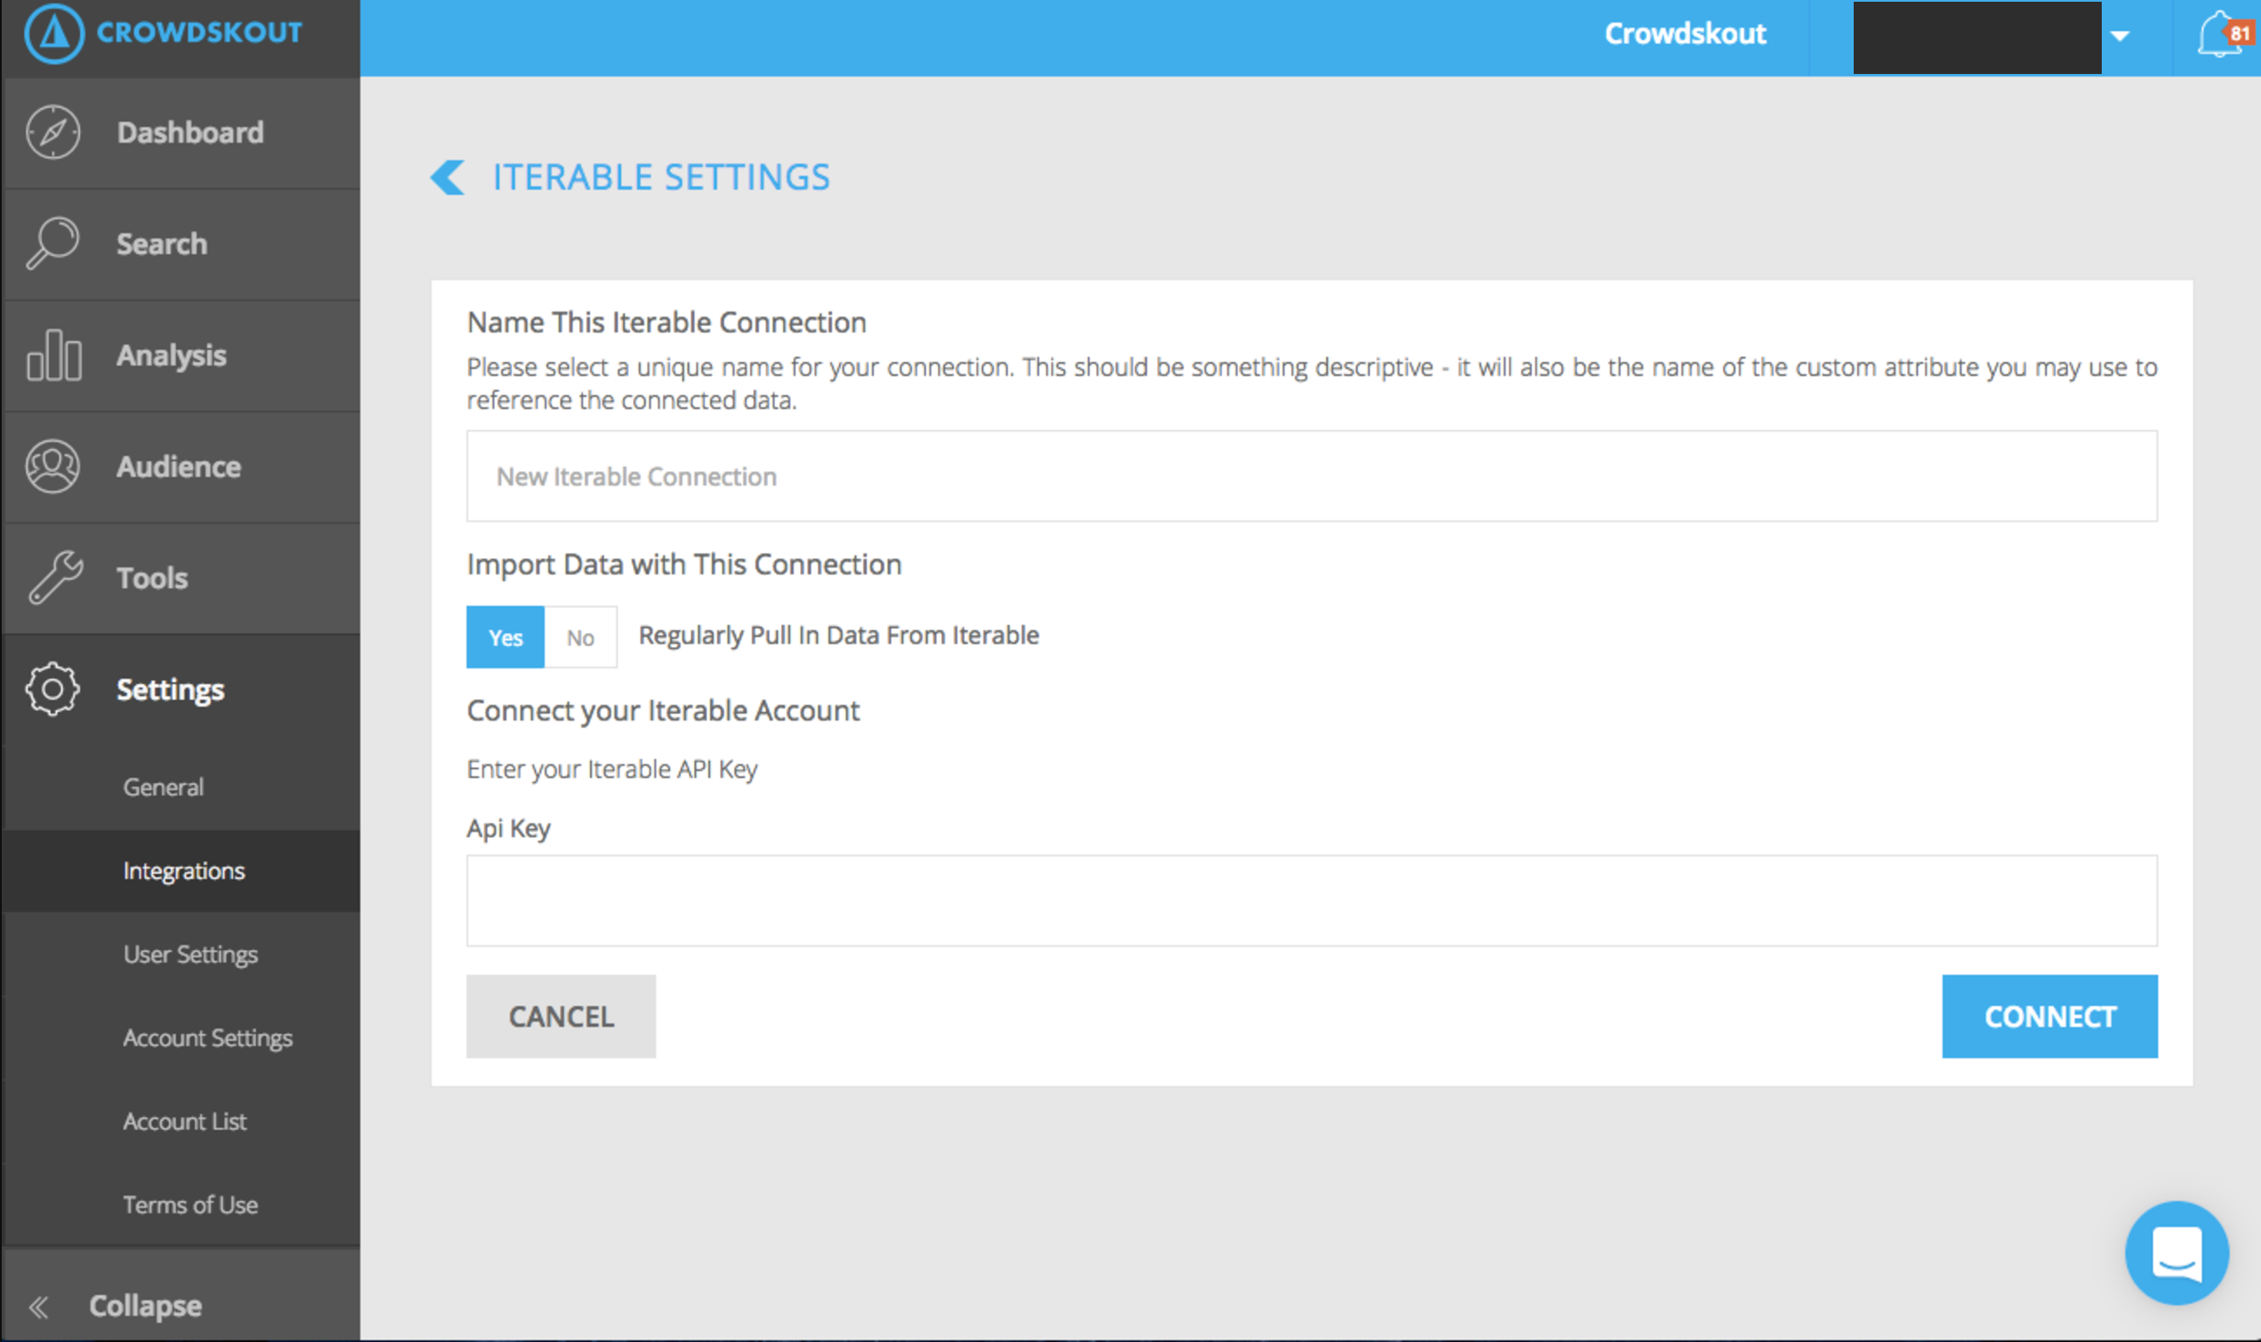Open the chat support bubble
2261x1342 pixels.
tap(2176, 1252)
